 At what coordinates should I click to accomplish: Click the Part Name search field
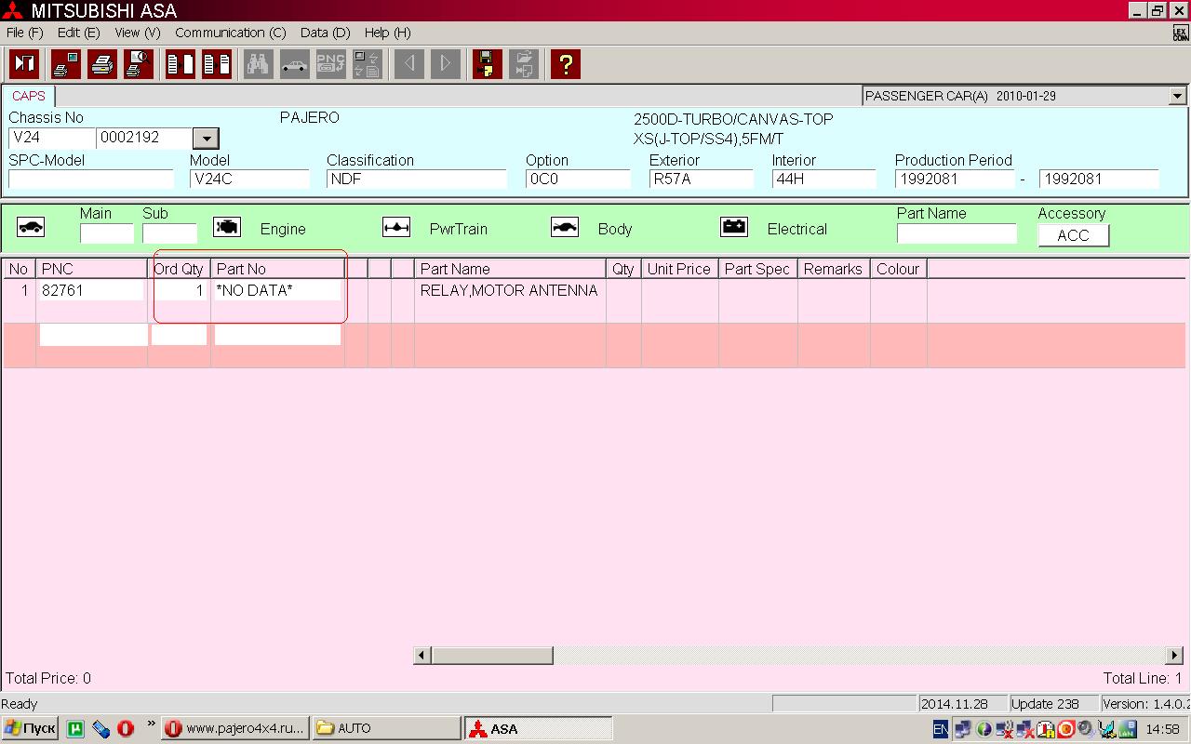click(x=956, y=233)
